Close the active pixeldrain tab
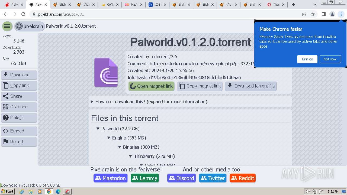347x195 pixels. pos(46,5)
